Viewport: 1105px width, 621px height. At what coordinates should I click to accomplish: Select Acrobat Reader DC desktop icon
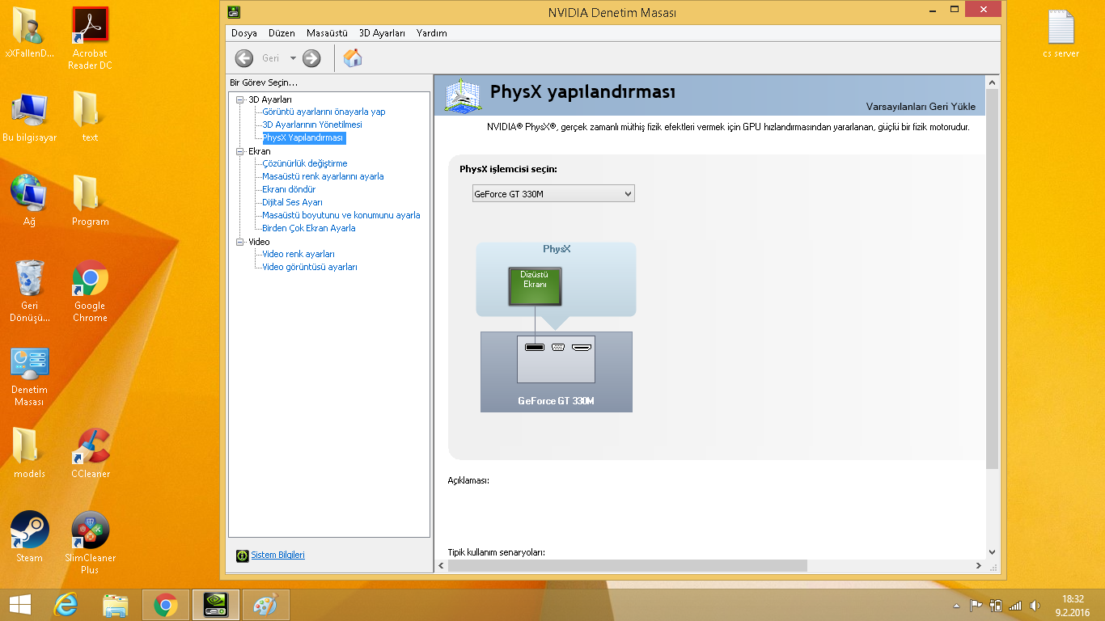[x=90, y=38]
